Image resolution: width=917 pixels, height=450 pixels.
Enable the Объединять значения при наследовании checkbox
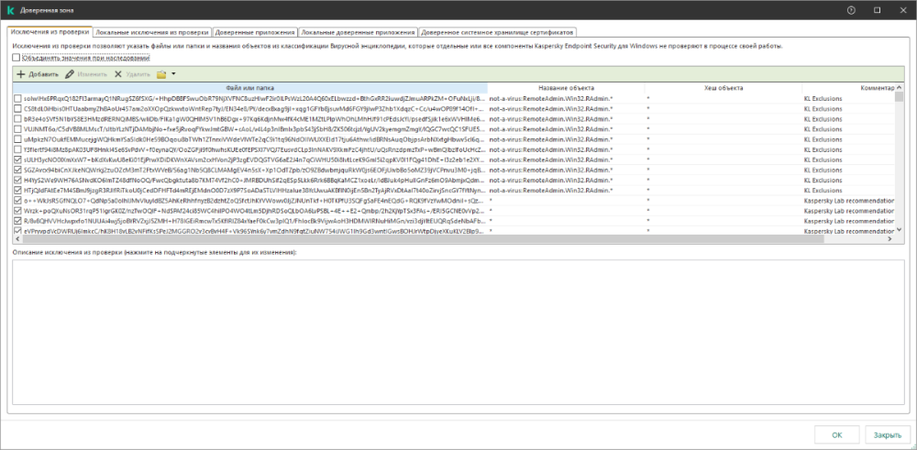pyautogui.click(x=16, y=58)
